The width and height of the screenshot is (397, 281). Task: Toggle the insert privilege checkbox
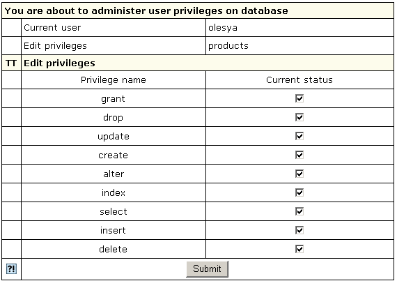pyautogui.click(x=299, y=230)
